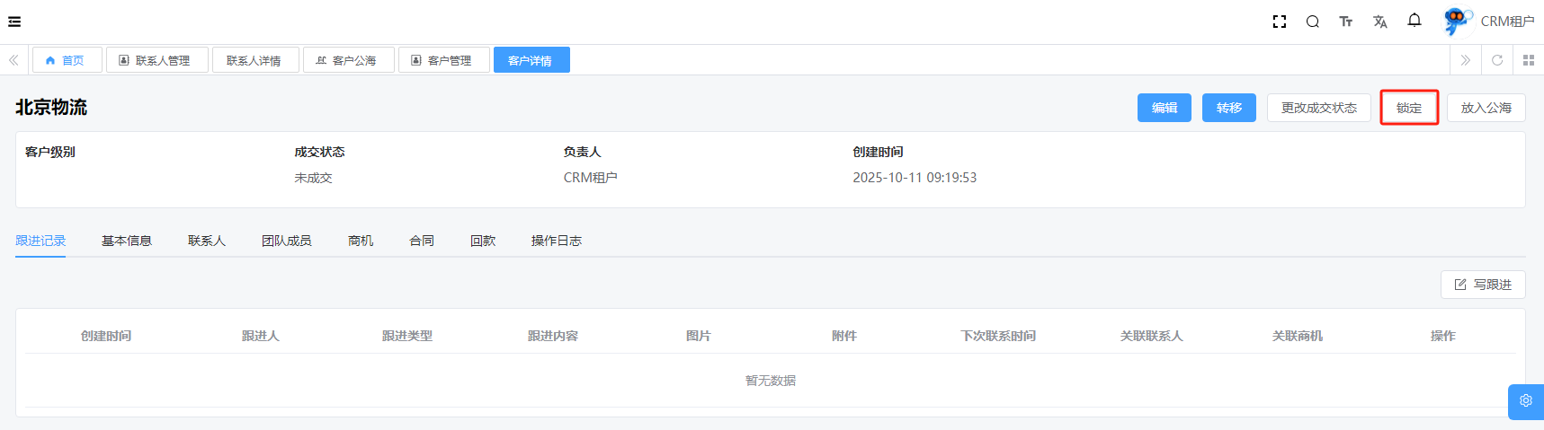The image size is (1544, 430).
Task: Select the 基本信息 tab
Action: (x=127, y=241)
